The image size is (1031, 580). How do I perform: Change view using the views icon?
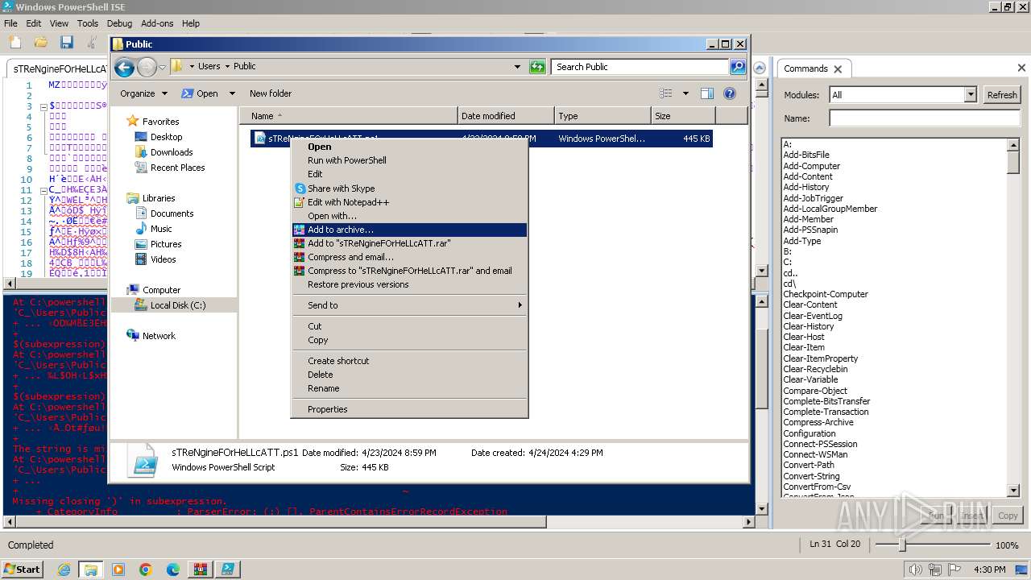pos(666,93)
